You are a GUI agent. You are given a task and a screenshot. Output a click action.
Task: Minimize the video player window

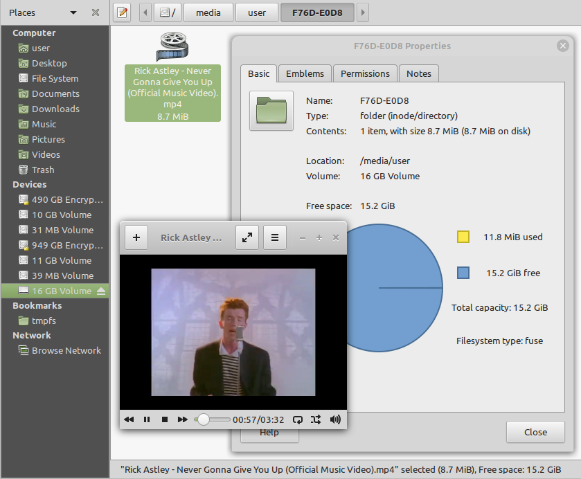(x=303, y=238)
